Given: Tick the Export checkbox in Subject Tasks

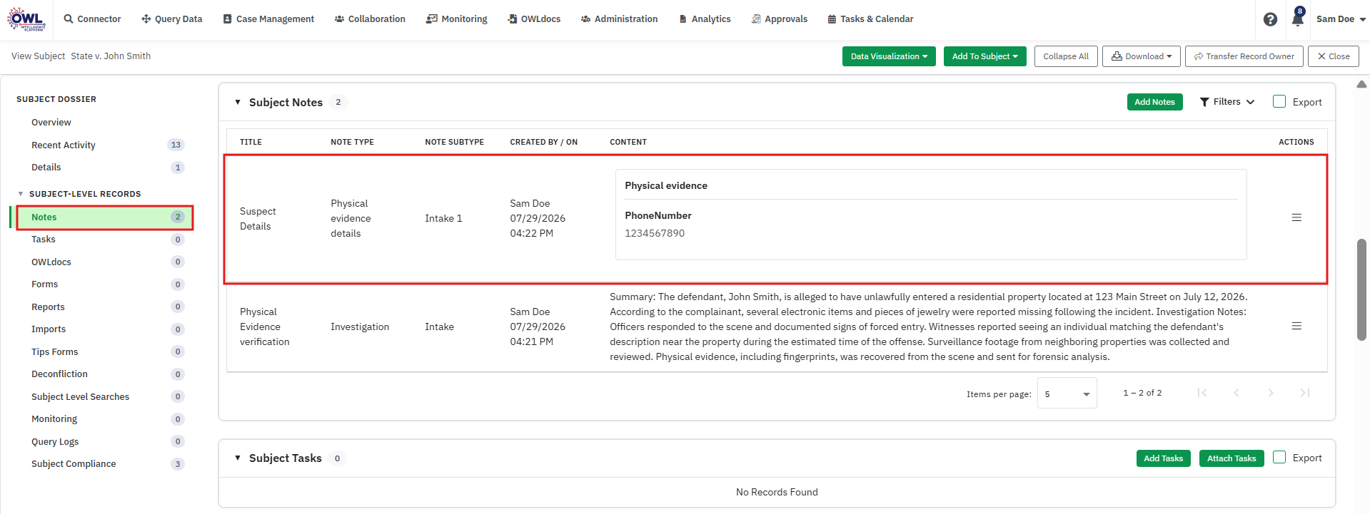Looking at the screenshot, I should 1279,457.
